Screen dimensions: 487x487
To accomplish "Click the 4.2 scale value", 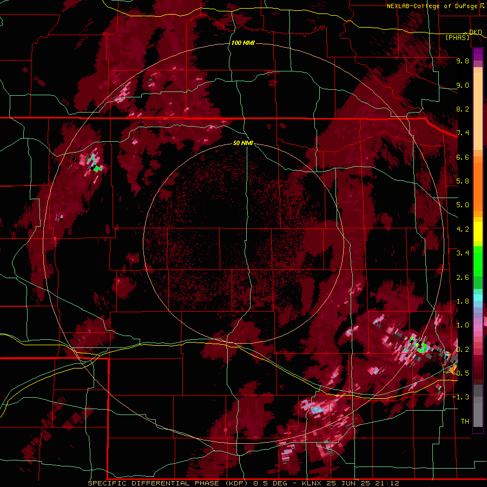I will pos(463,229).
